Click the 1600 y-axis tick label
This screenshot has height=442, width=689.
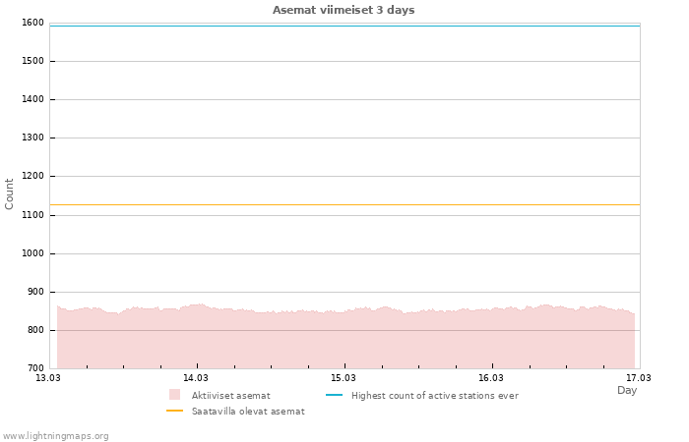pyautogui.click(x=32, y=23)
